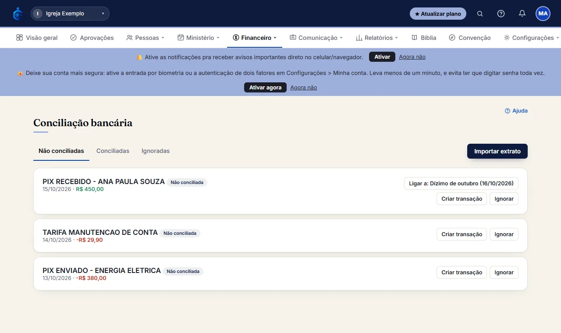Expand the Configurações menu
Viewport: 561px width, 333px height.
[x=532, y=38]
